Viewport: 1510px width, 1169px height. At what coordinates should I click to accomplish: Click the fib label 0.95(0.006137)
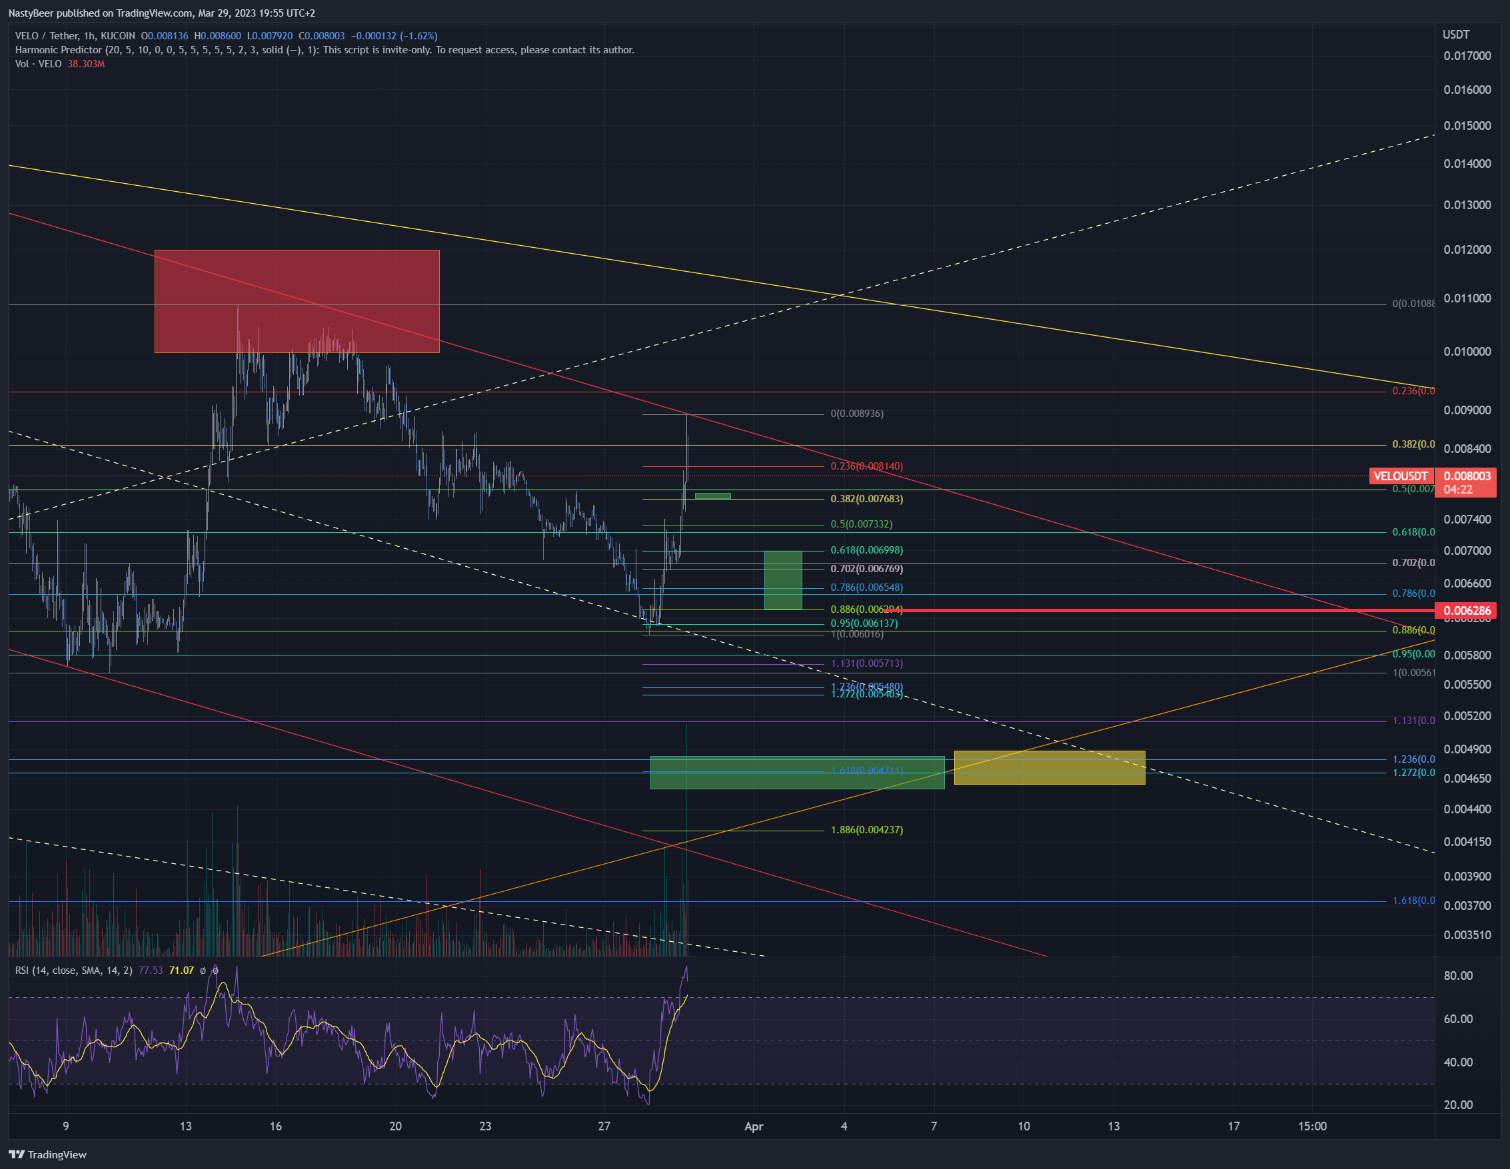coord(864,623)
